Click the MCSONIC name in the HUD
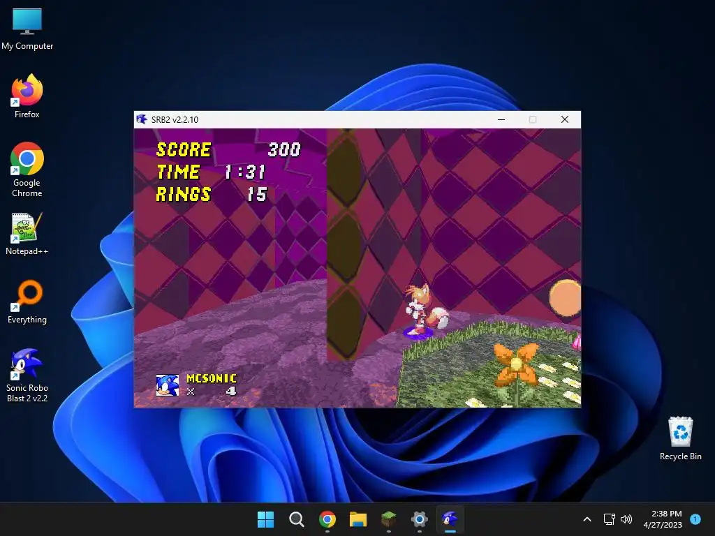715x536 pixels. tap(212, 378)
